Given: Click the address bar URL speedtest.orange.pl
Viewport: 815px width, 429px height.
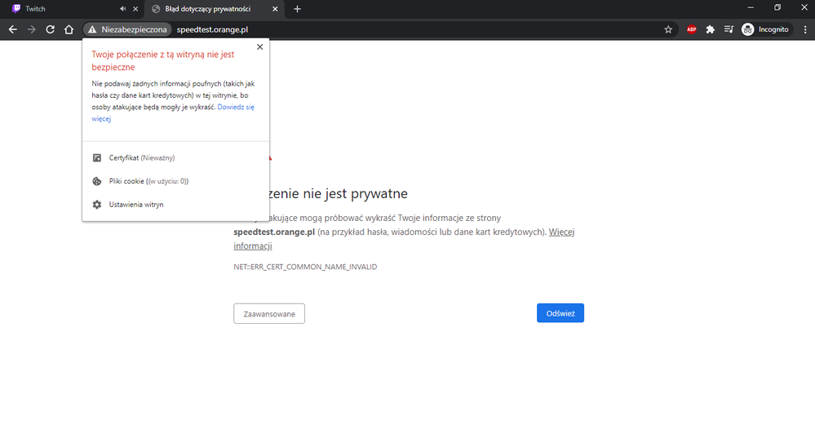Looking at the screenshot, I should coord(212,29).
